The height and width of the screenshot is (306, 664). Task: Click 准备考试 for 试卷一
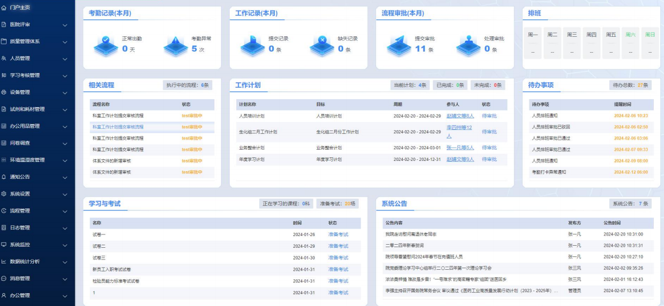coord(338,234)
